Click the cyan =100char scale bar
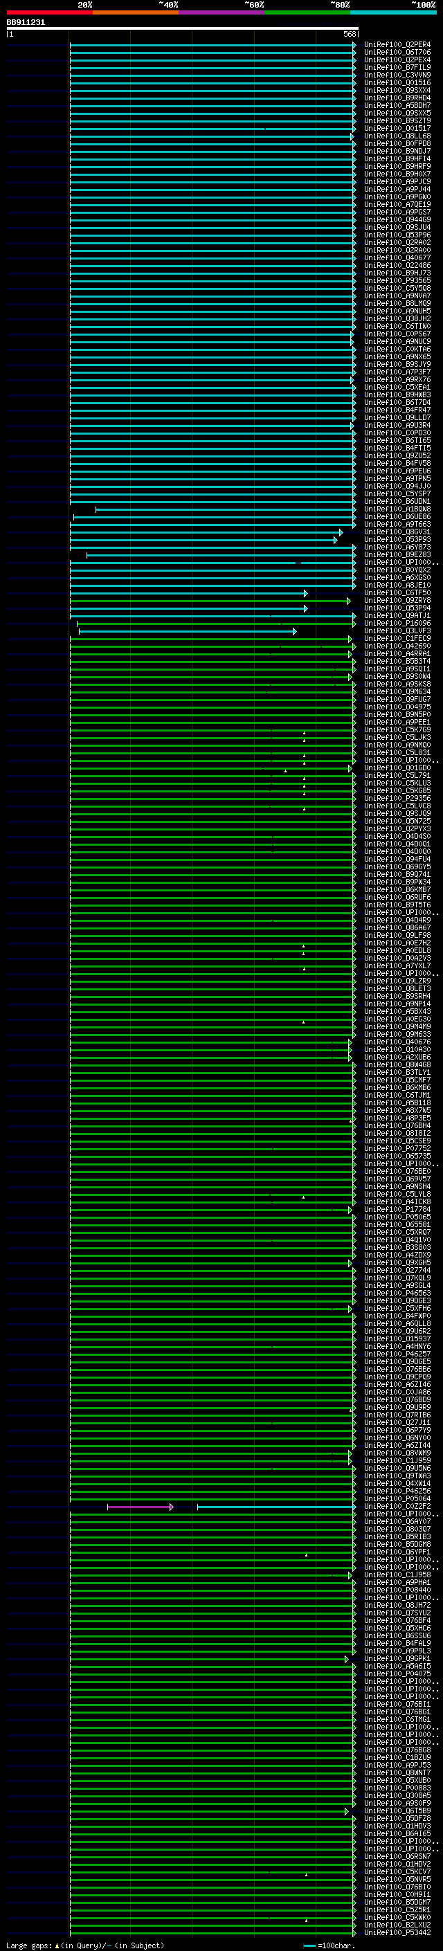Image resolution: width=443 pixels, height=1951 pixels. click(309, 1945)
